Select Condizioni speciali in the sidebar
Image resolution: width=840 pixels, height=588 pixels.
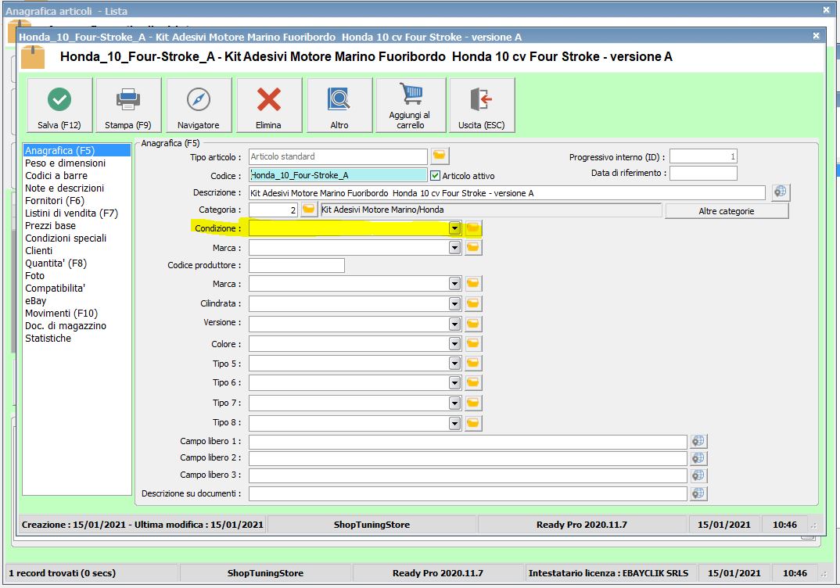(x=66, y=238)
